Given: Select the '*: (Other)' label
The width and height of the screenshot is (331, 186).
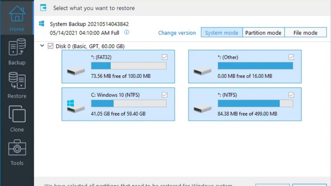Looking at the screenshot, I should point(228,57).
